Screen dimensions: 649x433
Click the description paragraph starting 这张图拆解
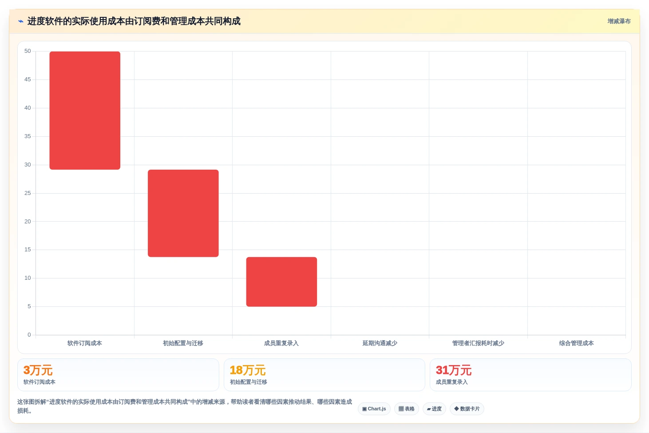click(185, 406)
